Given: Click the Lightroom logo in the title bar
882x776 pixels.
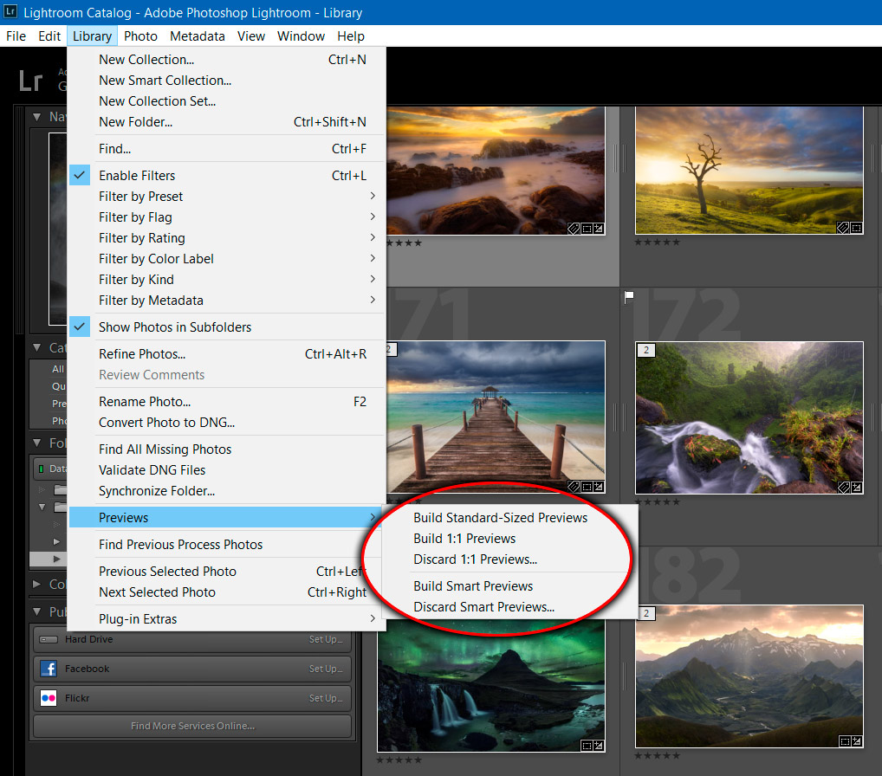Looking at the screenshot, I should point(10,13).
